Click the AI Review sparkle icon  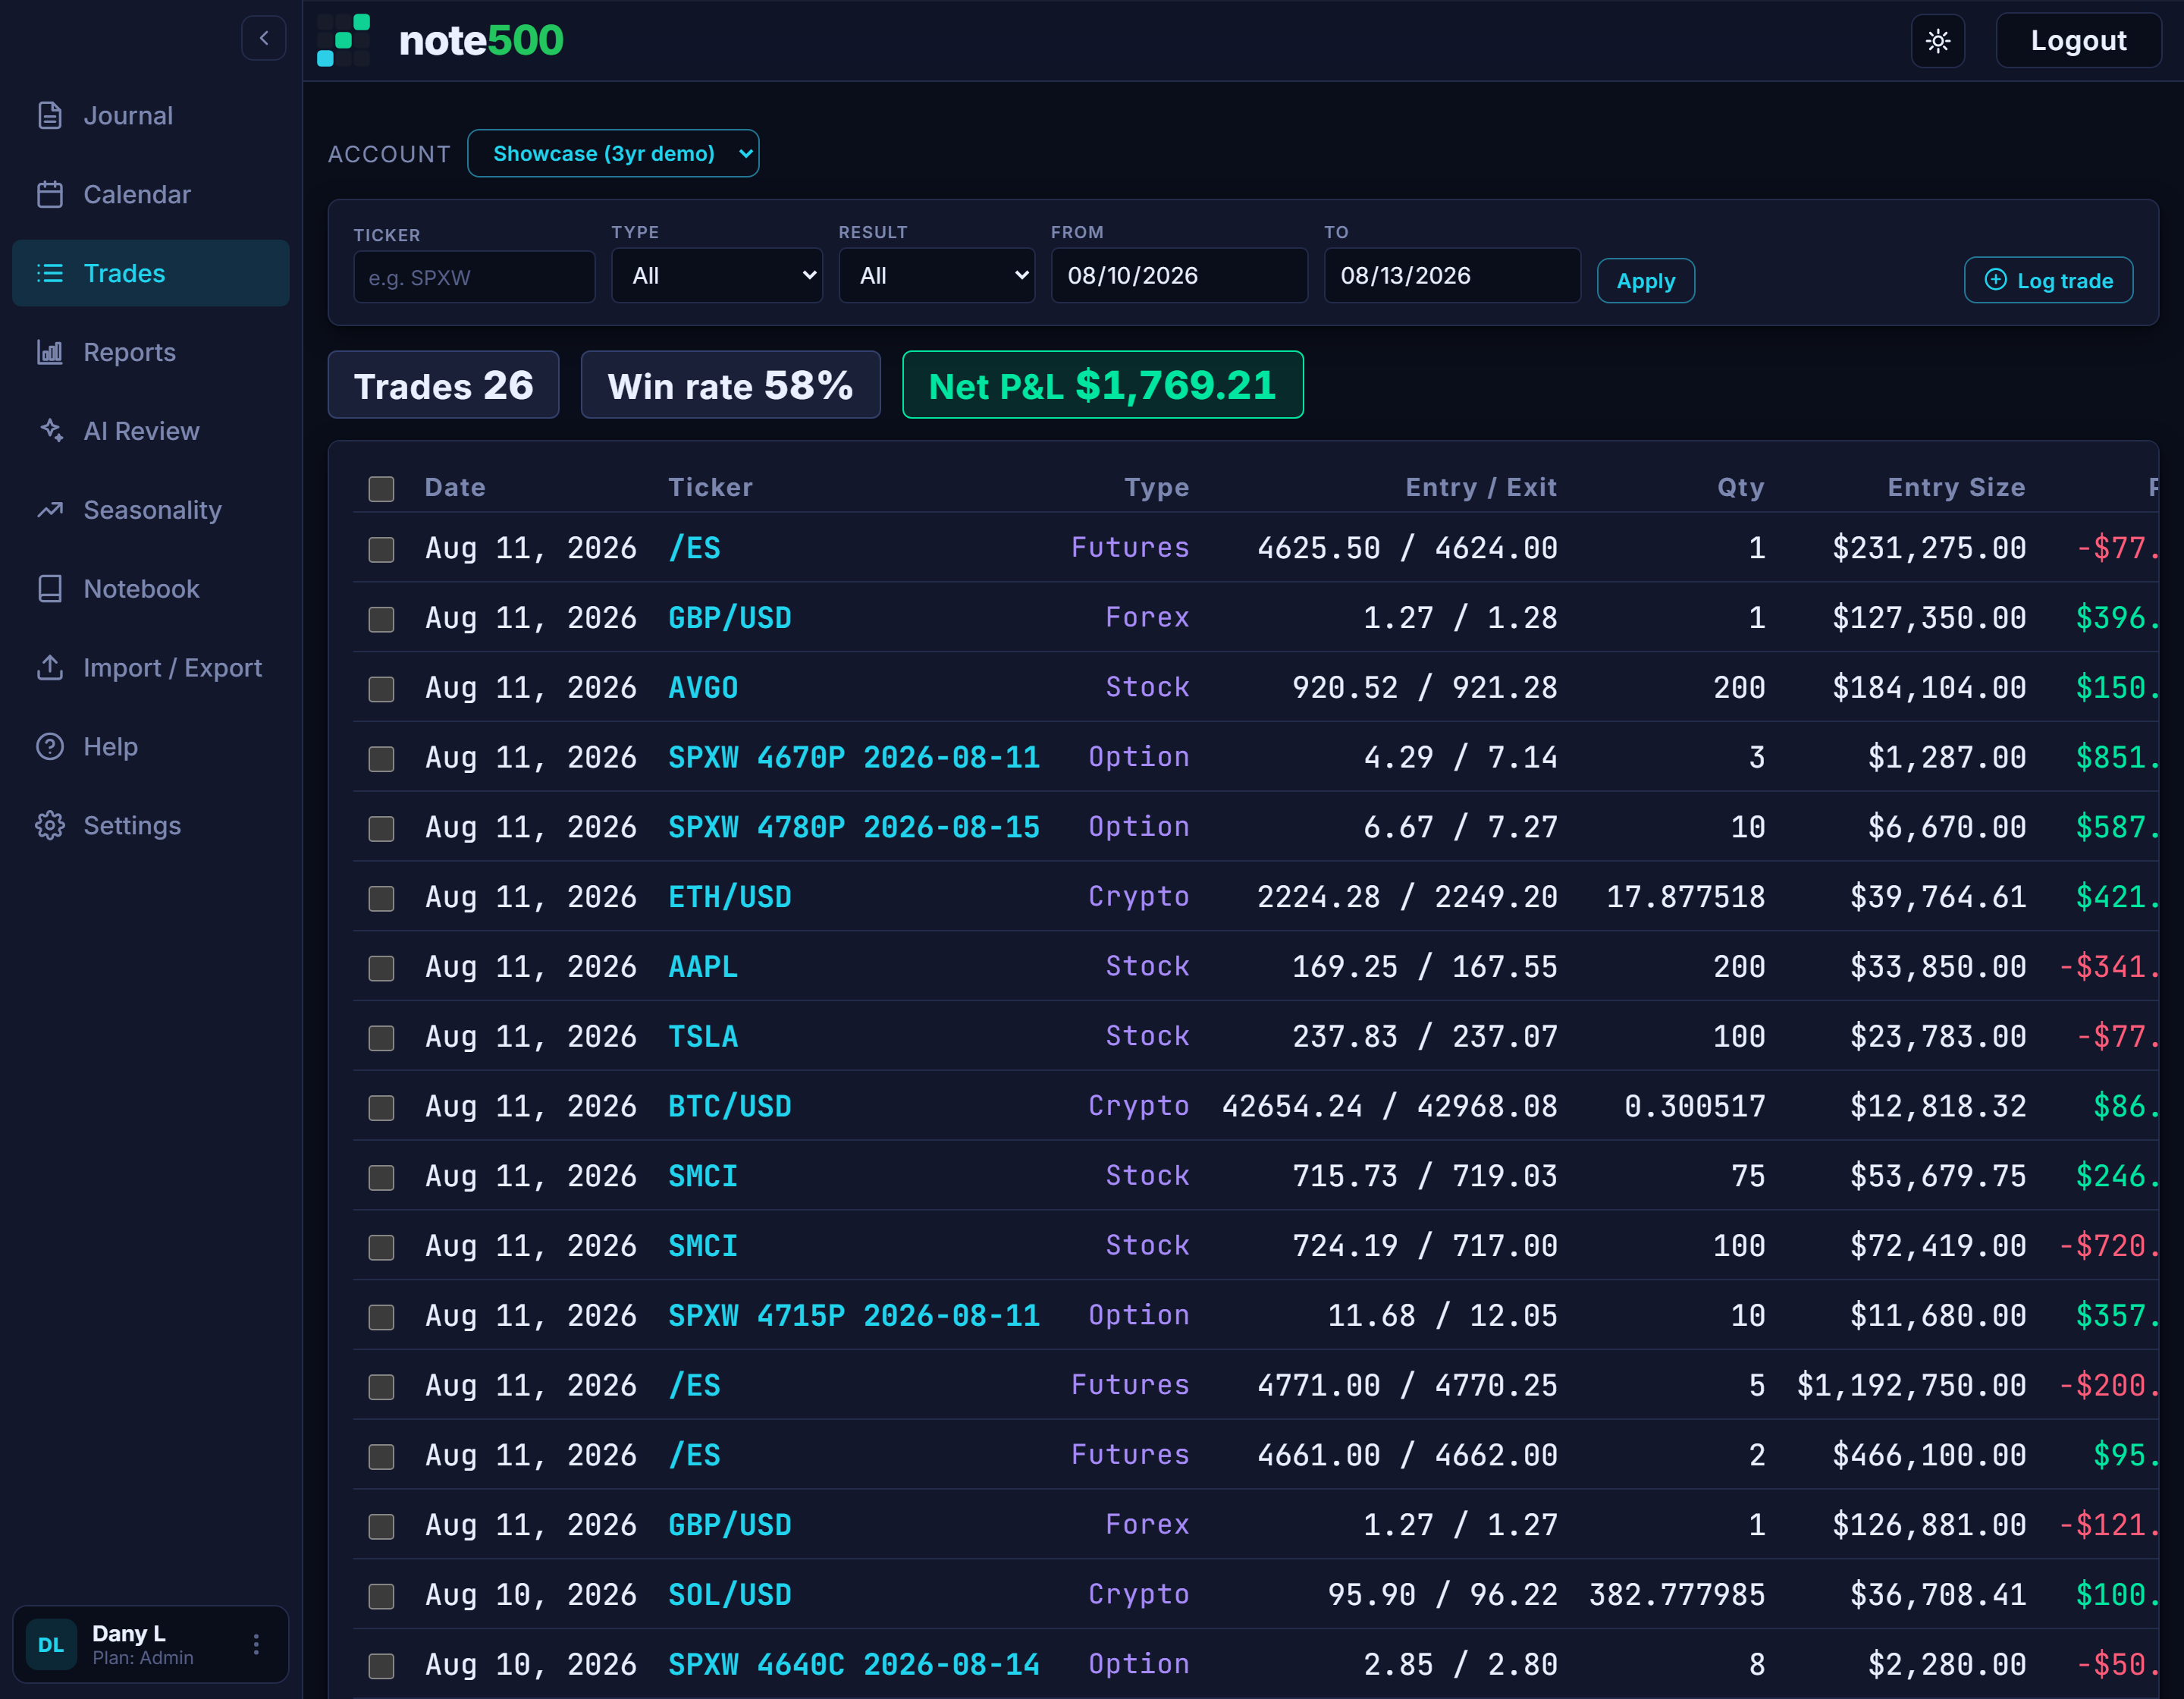pos(50,431)
